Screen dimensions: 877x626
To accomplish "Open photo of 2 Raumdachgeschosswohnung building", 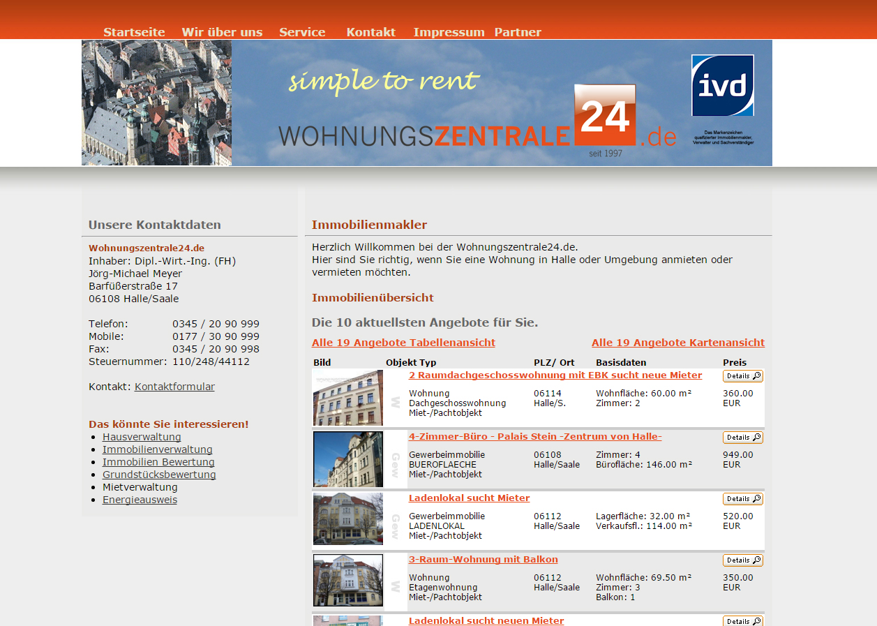I will 348,398.
